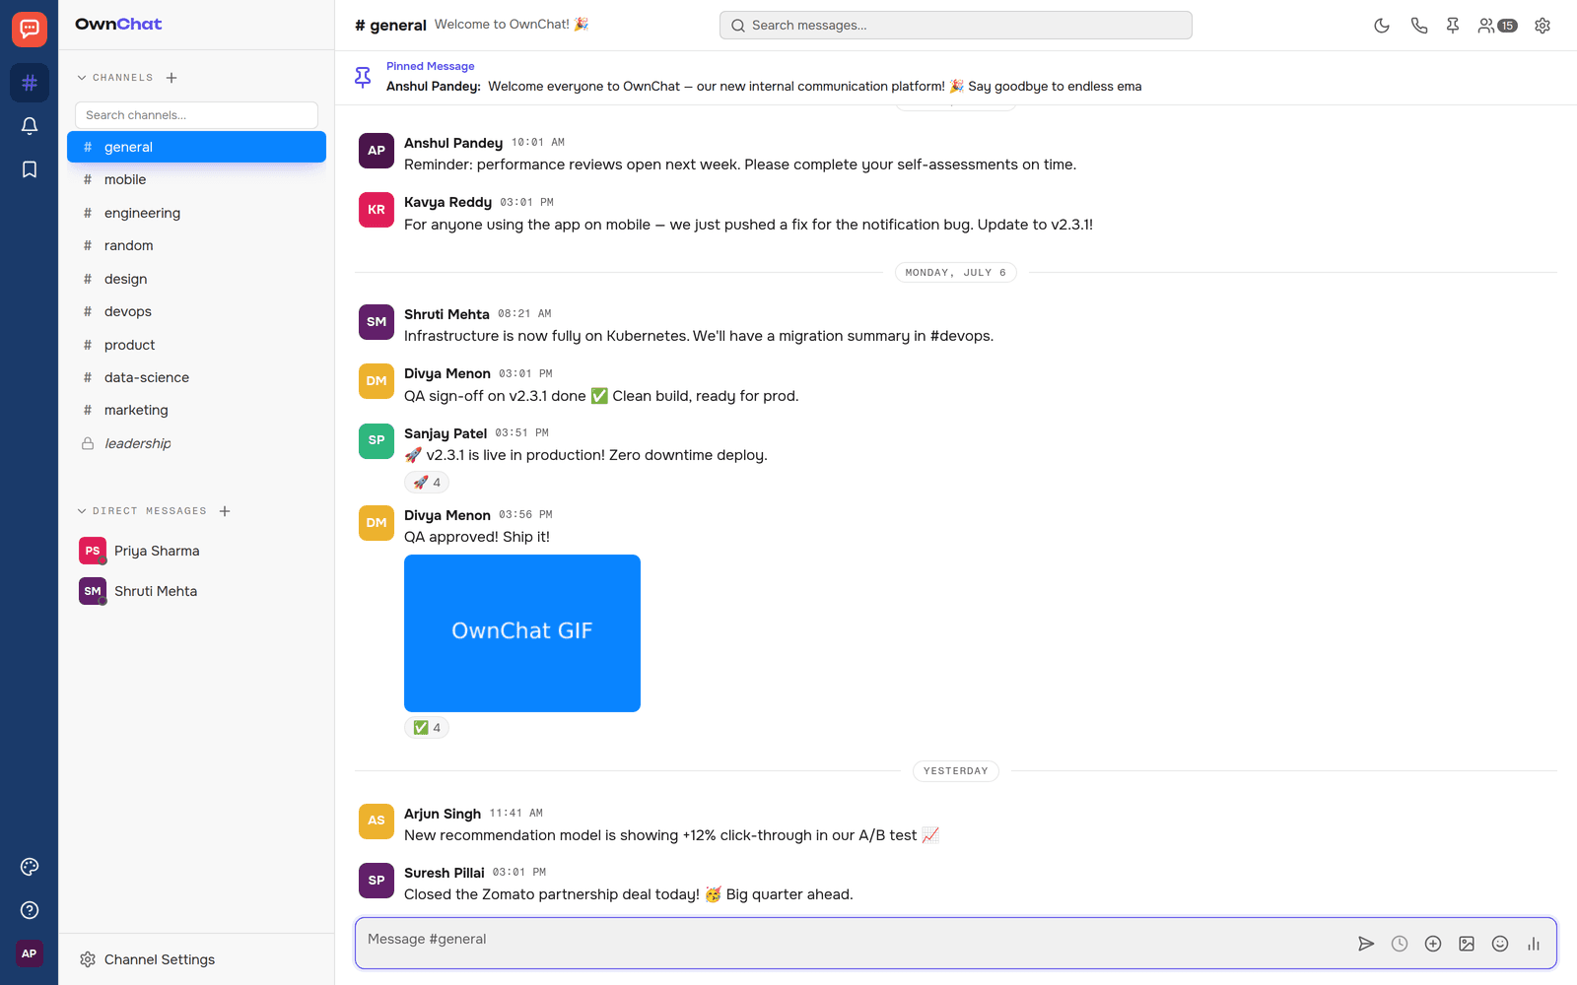Select the general channel

point(196,147)
